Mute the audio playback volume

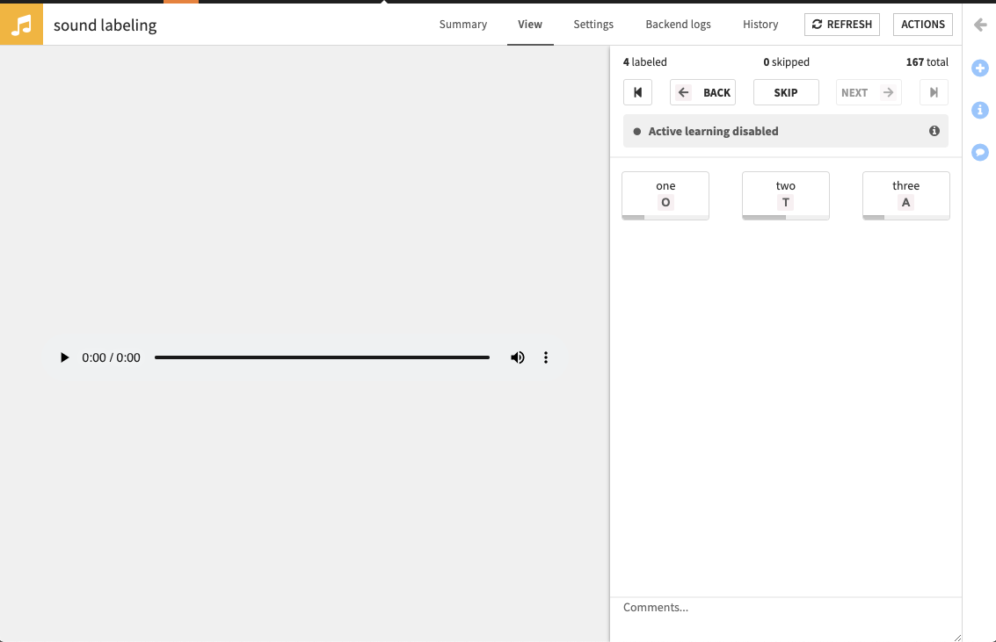tap(517, 357)
